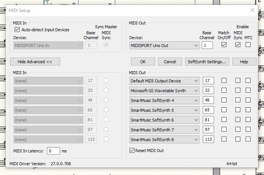Uncheck the Reset MIDI Out checkbox

132,151
